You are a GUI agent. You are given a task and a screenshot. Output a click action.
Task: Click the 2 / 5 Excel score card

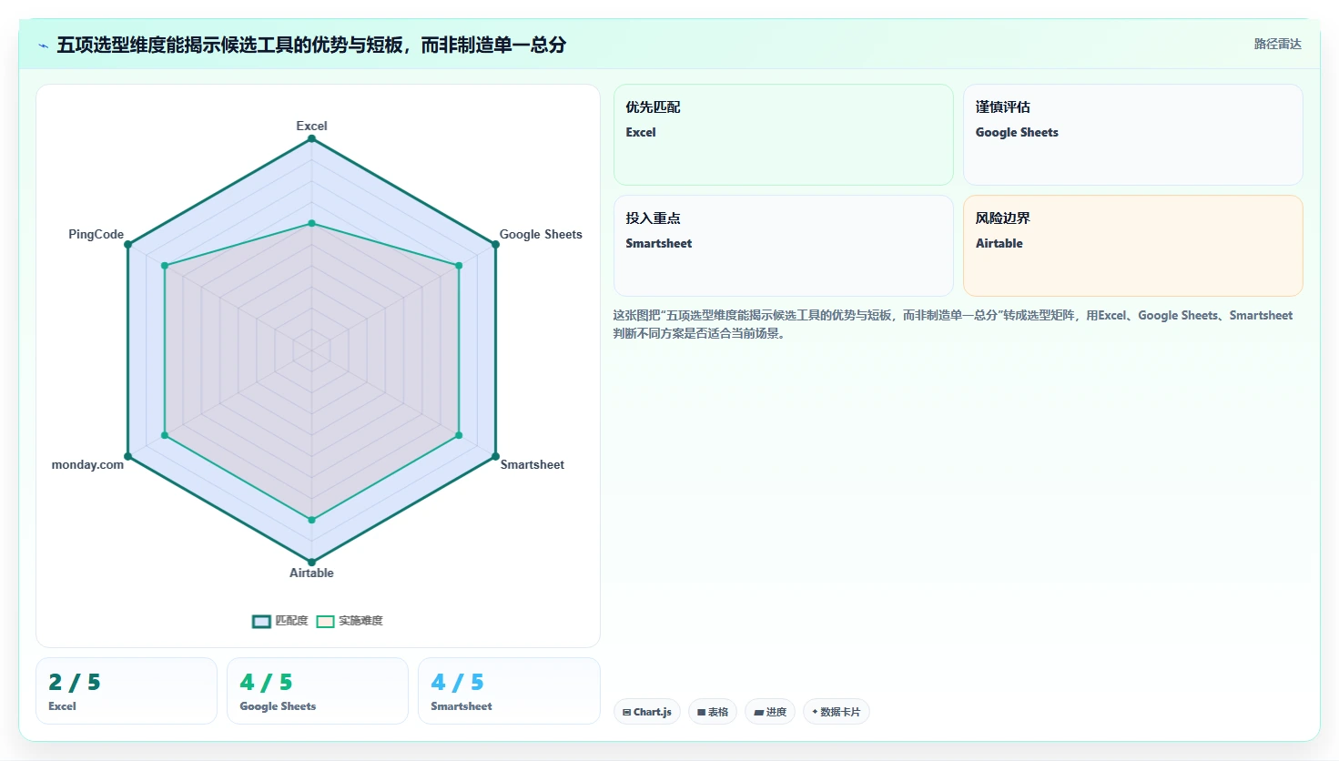click(127, 691)
